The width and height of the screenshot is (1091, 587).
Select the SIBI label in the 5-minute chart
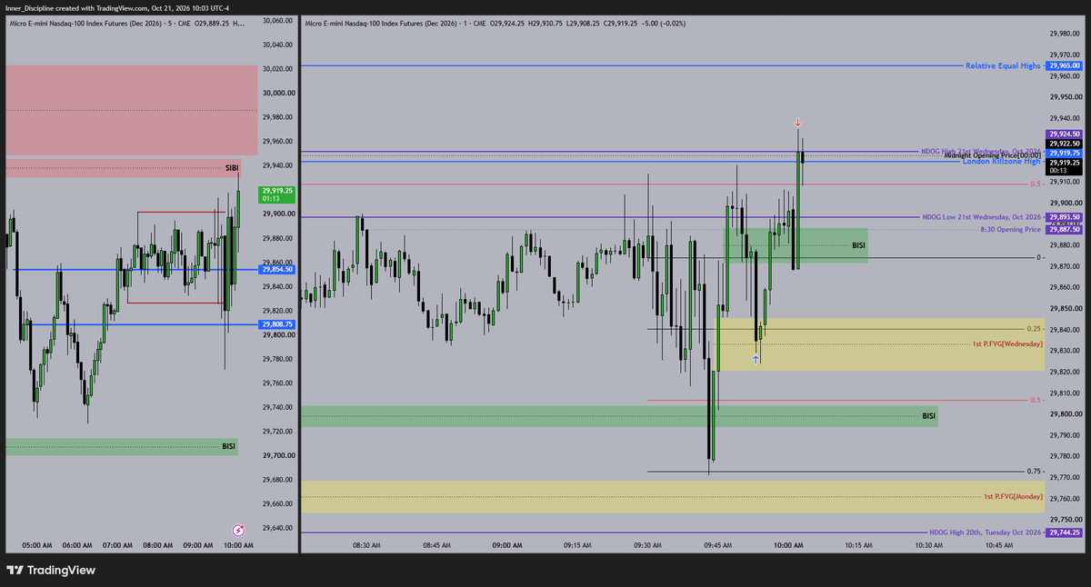pos(231,168)
